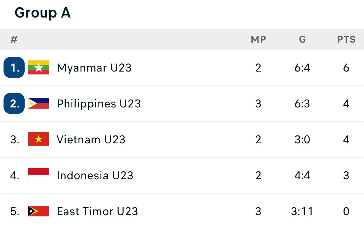
Task: Sort by the PTS column header
Action: coord(346,39)
